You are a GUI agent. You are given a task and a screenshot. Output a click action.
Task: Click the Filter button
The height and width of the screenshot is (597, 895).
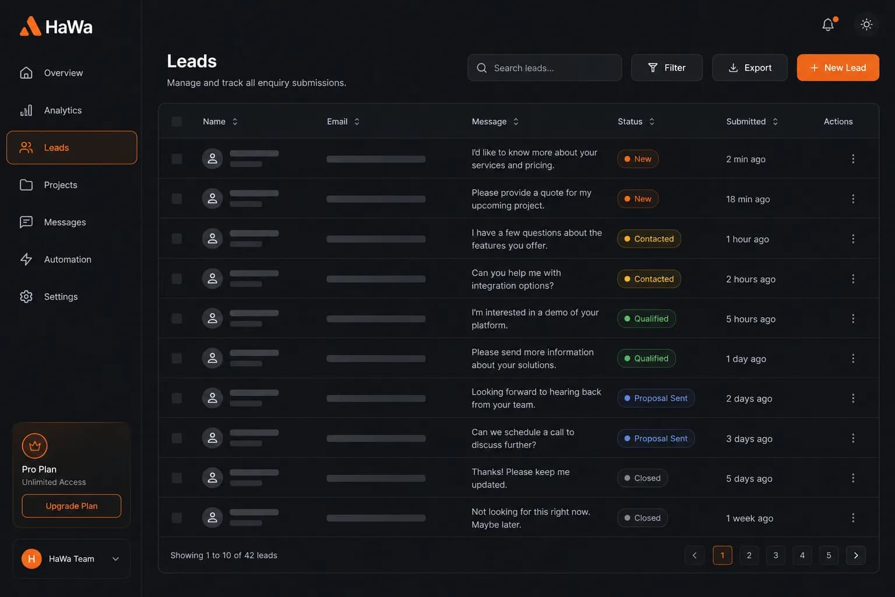click(667, 68)
